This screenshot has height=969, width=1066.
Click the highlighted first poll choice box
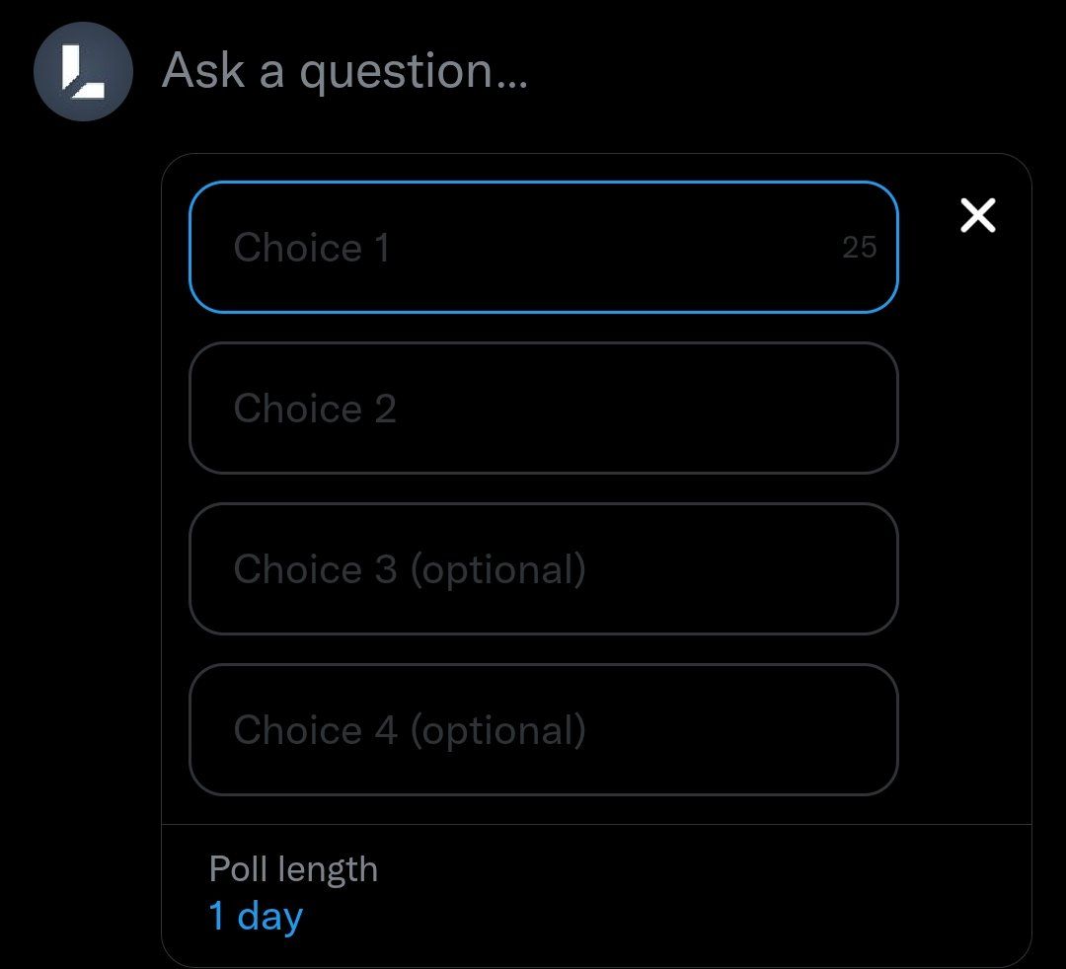(513, 247)
